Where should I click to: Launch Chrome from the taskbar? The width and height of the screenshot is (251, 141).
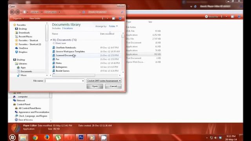pos(35,137)
